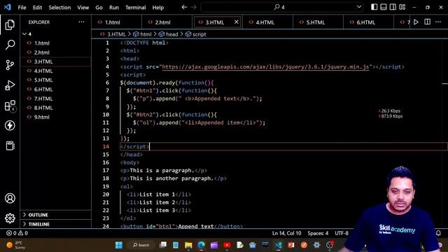Switch to the 1.html tab

117,22
